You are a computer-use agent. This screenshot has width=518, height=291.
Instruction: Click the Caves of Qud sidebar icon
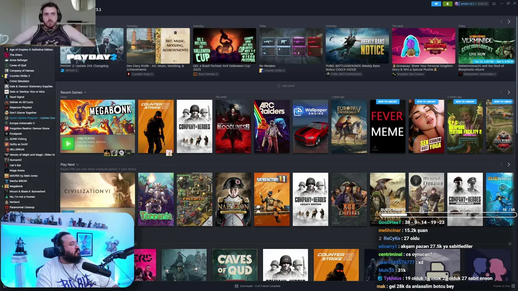click(x=6, y=65)
